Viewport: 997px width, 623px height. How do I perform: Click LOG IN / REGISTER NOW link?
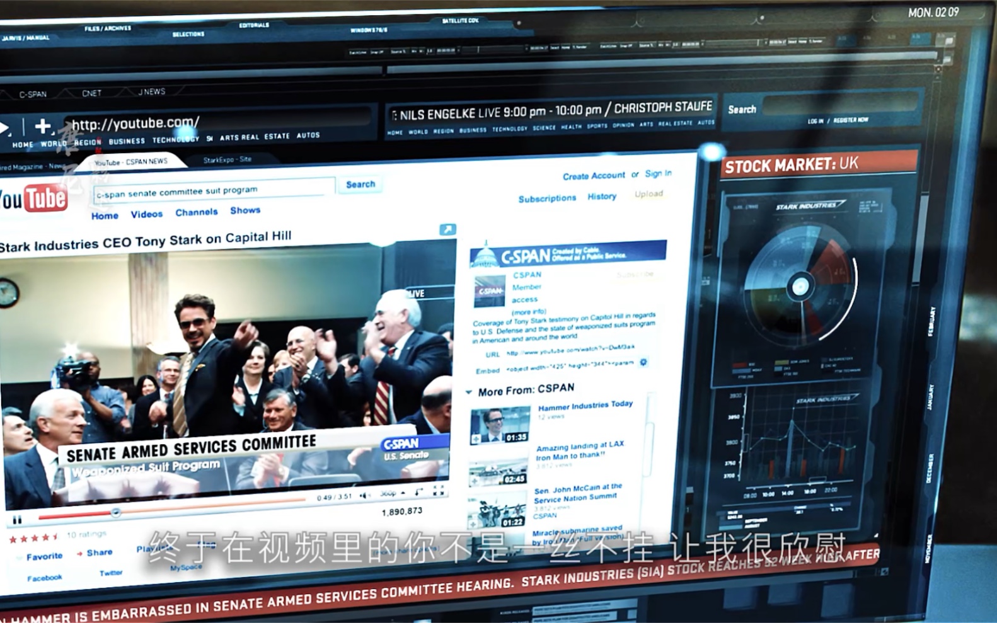point(838,120)
